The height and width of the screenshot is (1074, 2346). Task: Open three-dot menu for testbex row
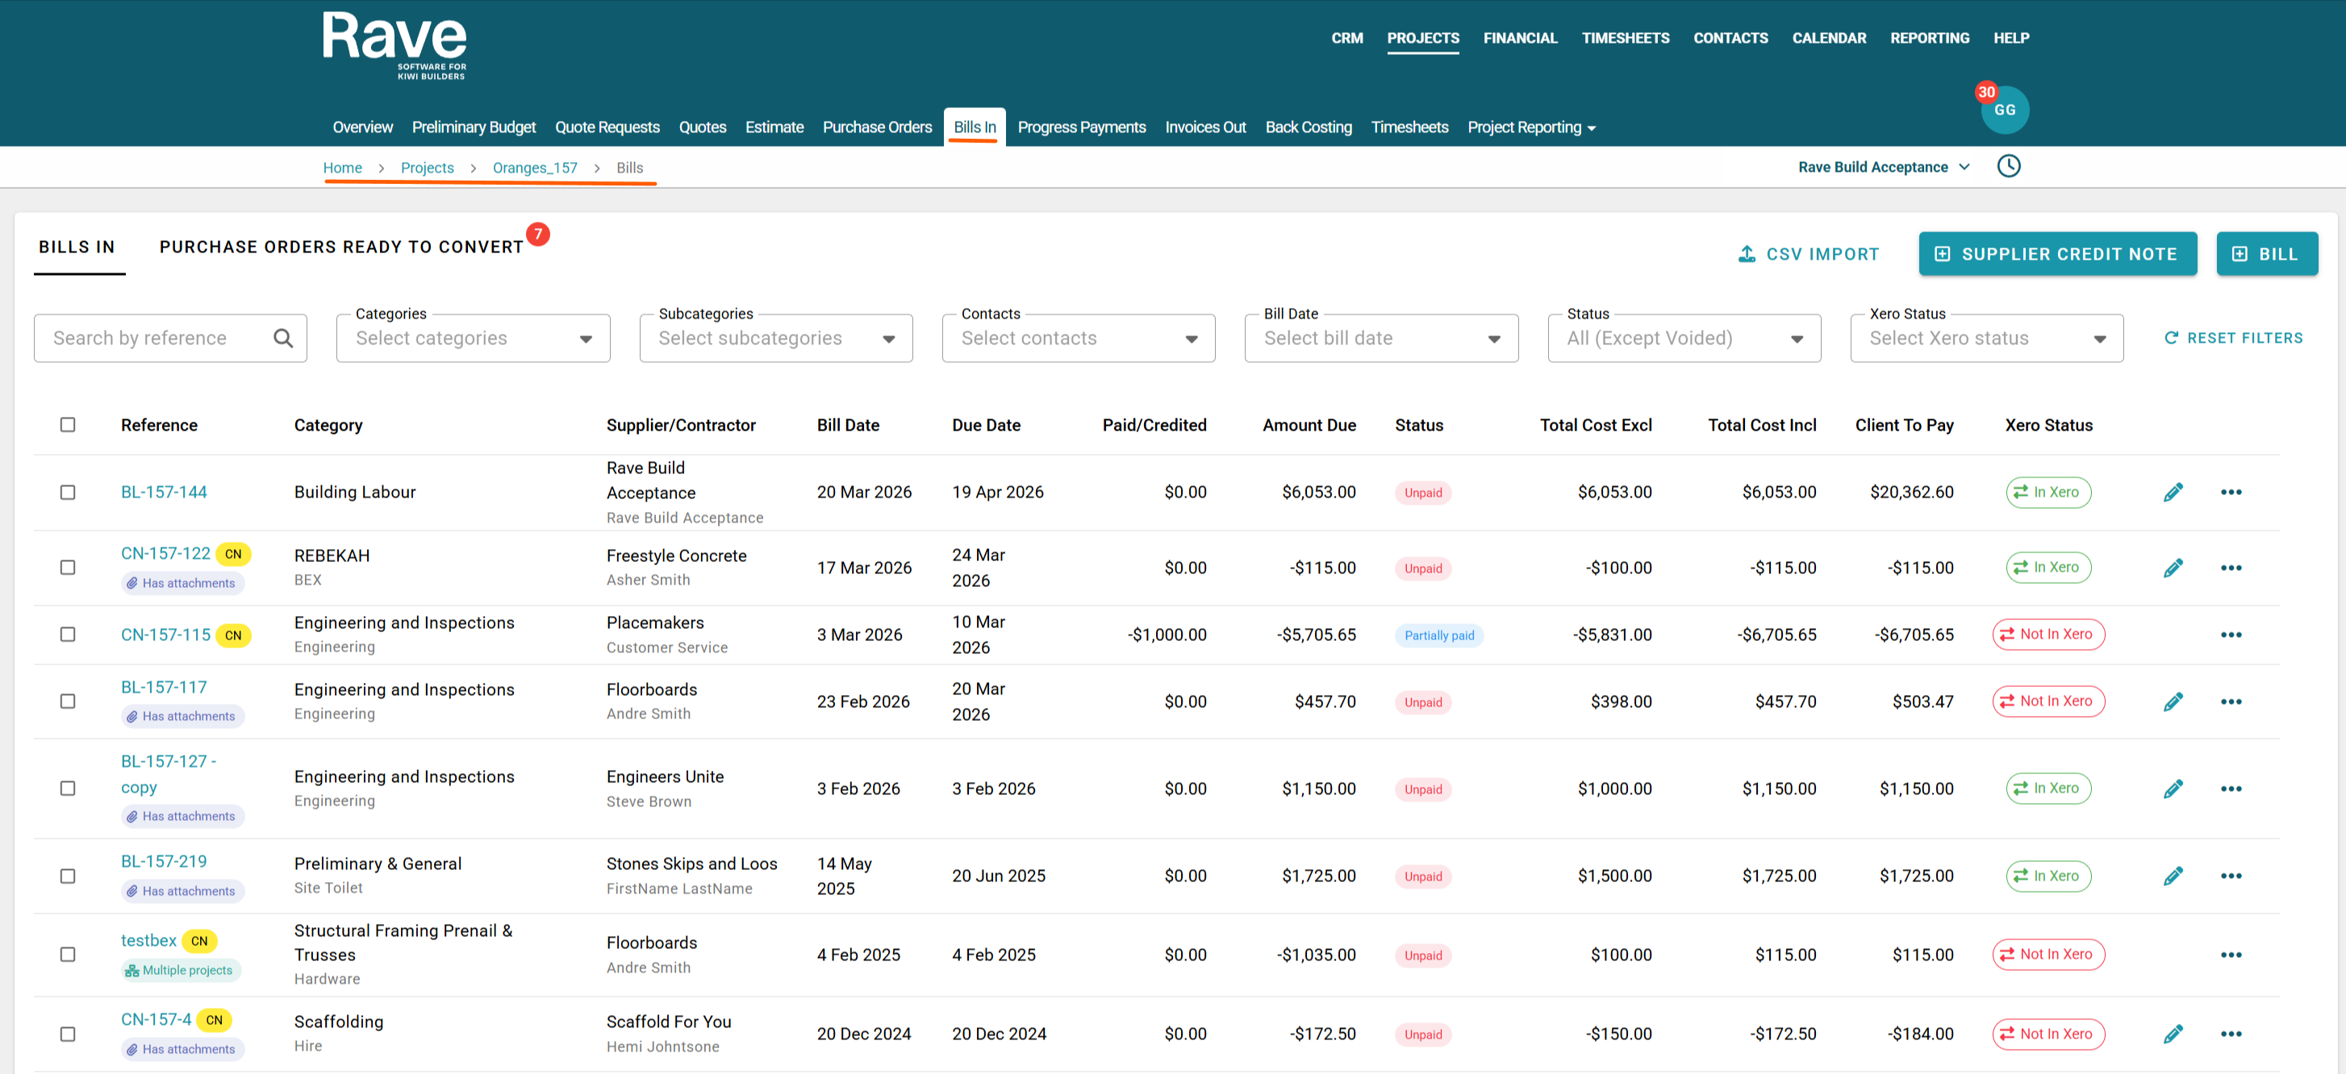tap(2231, 955)
